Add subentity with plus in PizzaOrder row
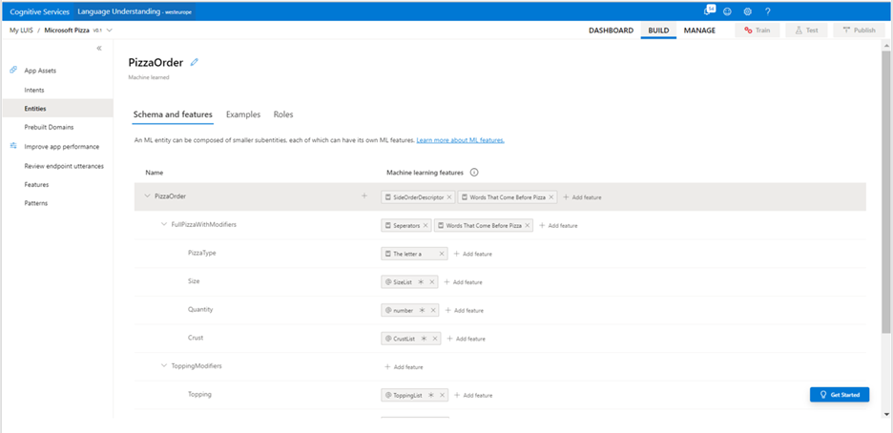The image size is (893, 433). pos(364,196)
